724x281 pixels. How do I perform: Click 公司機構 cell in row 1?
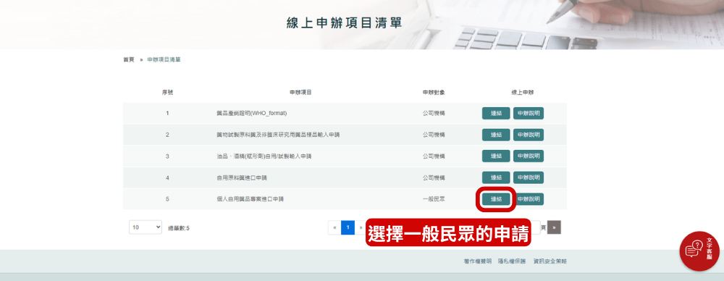click(434, 113)
